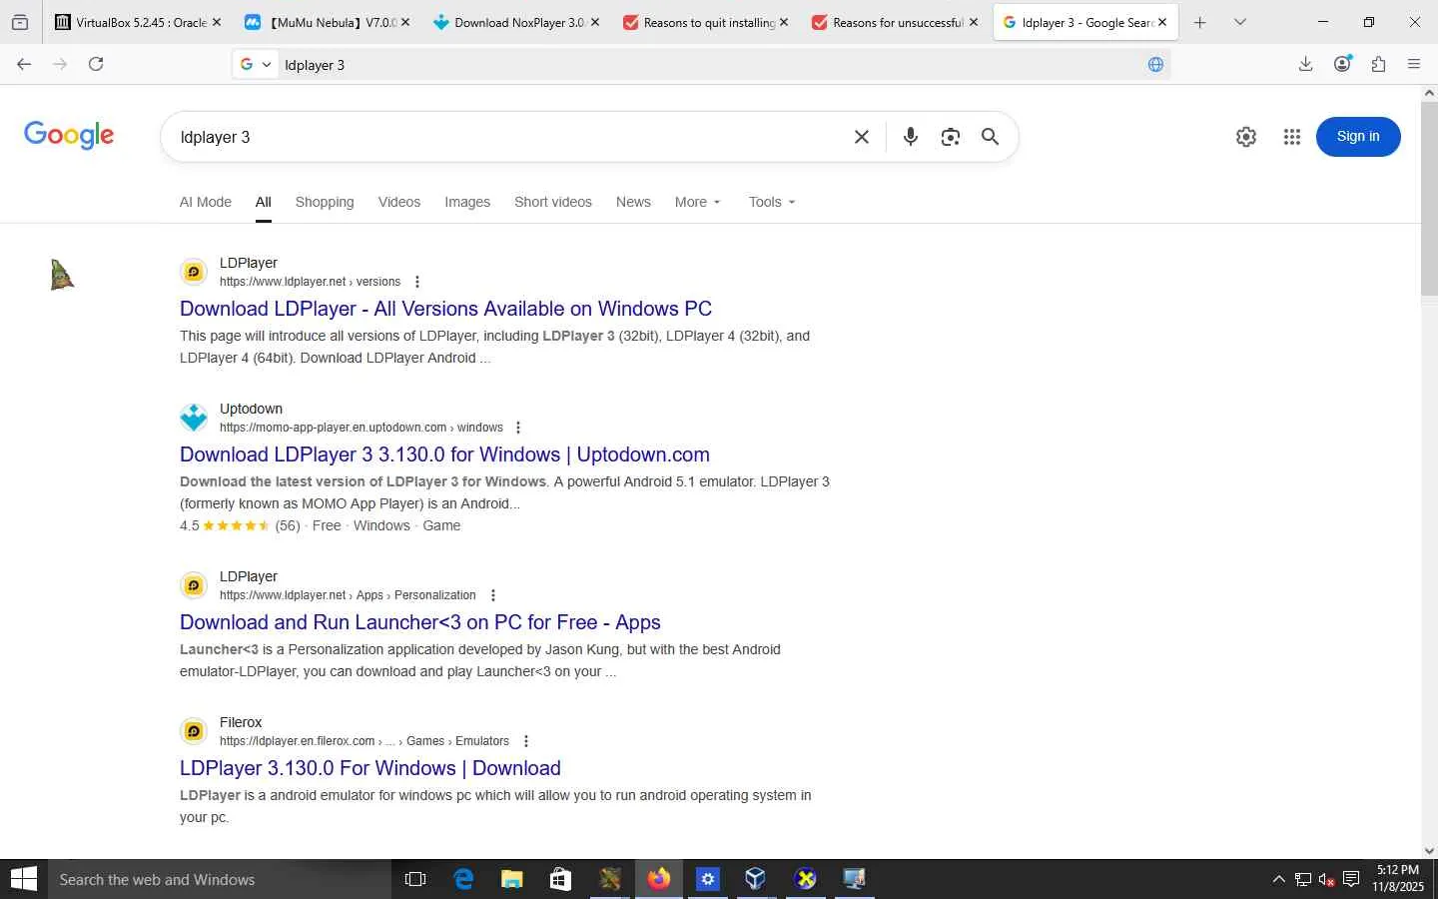1438x899 pixels.
Task: Open the Action Center notifications icon
Action: click(x=1351, y=879)
